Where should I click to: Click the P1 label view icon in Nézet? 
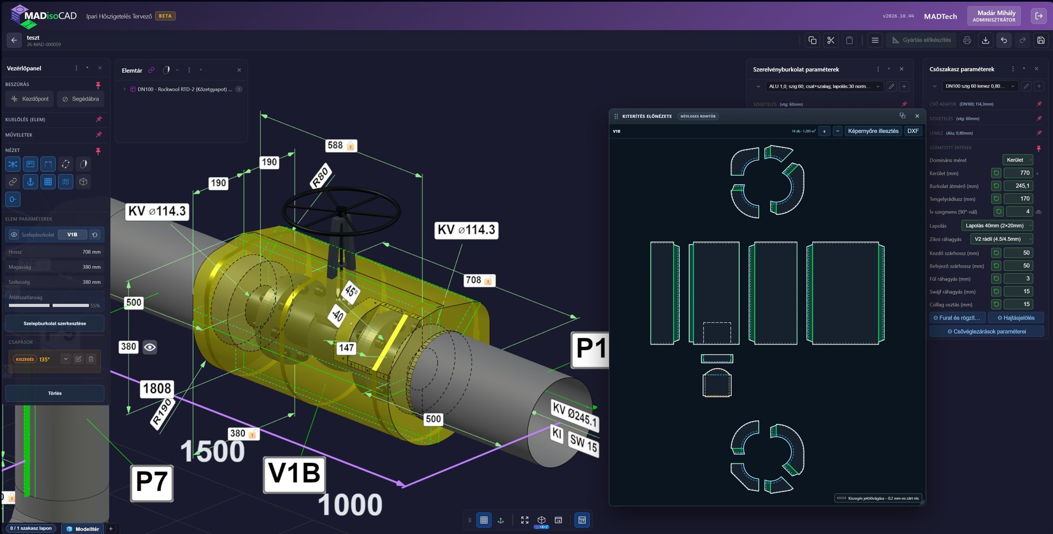coord(30,164)
